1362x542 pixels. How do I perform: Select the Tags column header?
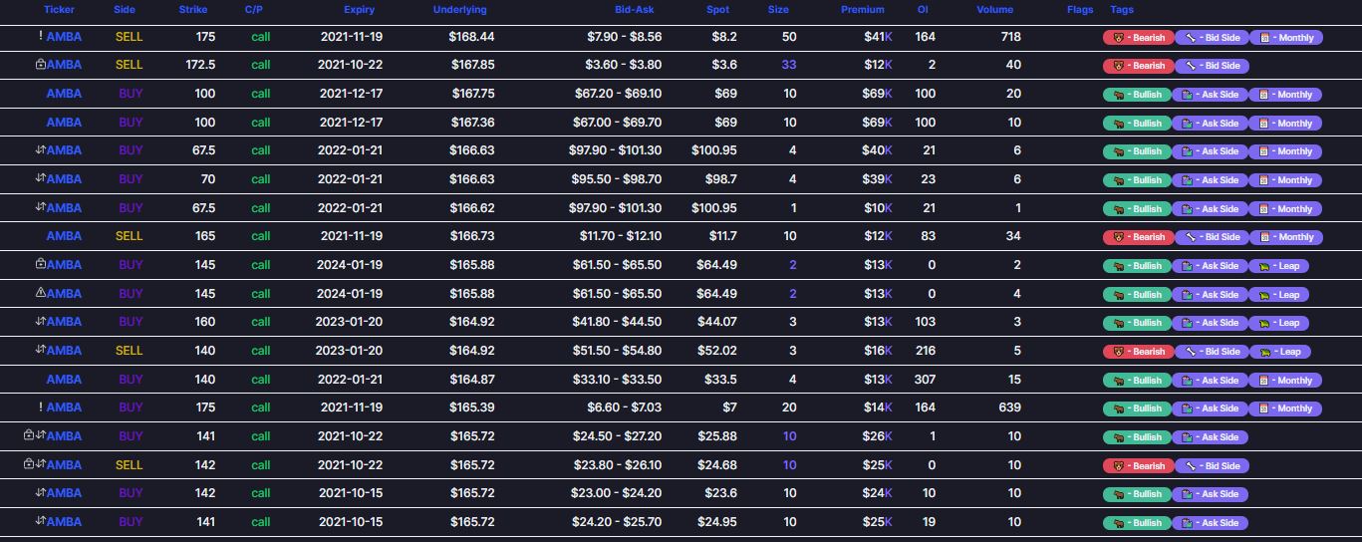pos(1122,9)
